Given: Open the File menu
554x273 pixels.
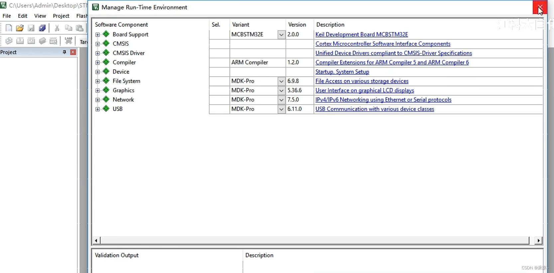Looking at the screenshot, I should [7, 16].
